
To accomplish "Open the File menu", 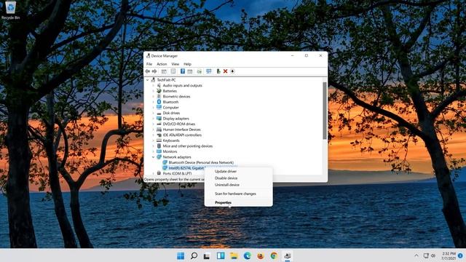I will point(149,64).
